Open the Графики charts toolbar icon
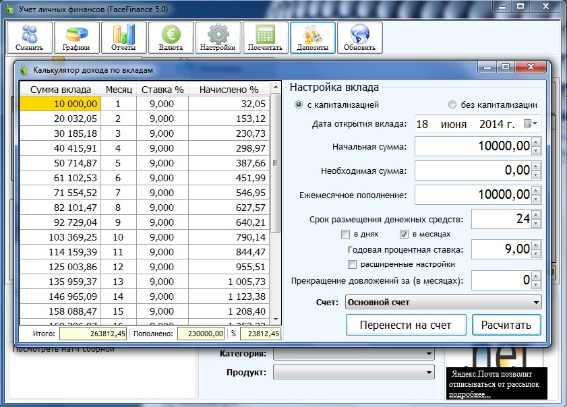This screenshot has width=567, height=407. tap(76, 38)
